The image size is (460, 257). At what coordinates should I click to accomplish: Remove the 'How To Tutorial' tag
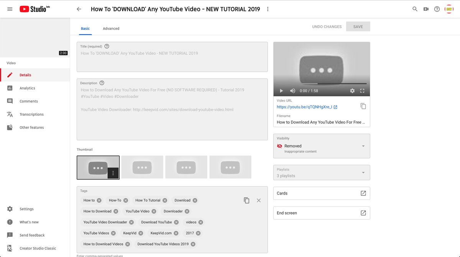click(165, 200)
